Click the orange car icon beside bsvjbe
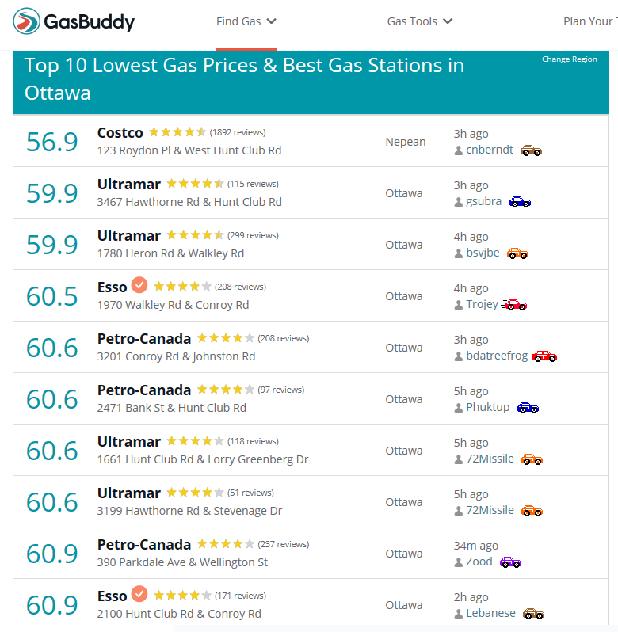Screen dimensions: 618x632 517,253
